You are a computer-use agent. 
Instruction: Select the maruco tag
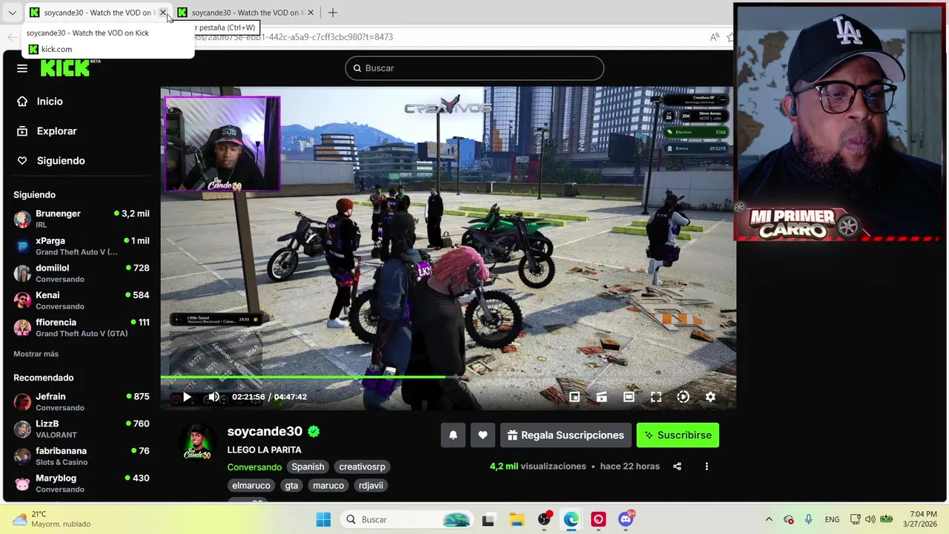[328, 485]
